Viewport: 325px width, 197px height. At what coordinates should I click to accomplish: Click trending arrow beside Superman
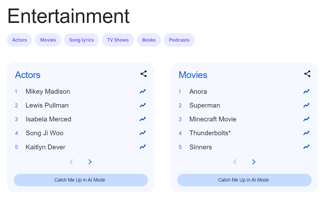[x=306, y=105]
